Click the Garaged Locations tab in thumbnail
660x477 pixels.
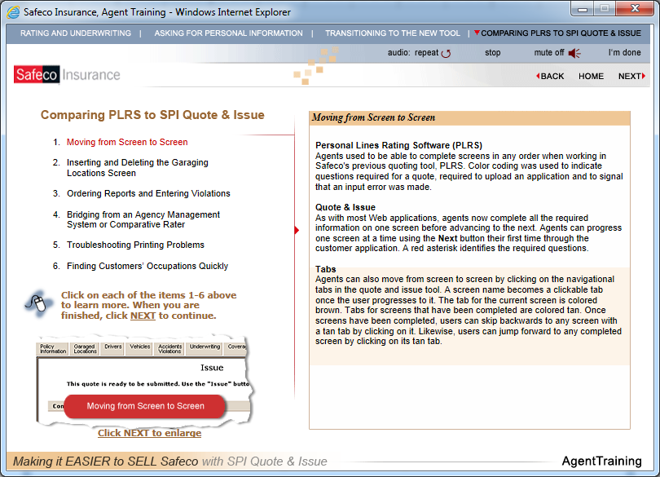tap(85, 349)
